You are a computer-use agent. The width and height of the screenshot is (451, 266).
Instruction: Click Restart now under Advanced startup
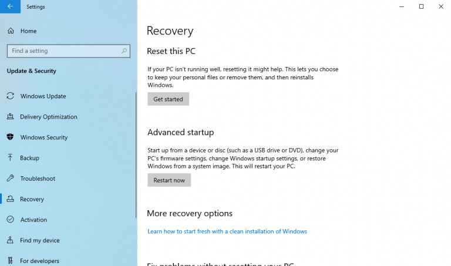click(x=169, y=180)
